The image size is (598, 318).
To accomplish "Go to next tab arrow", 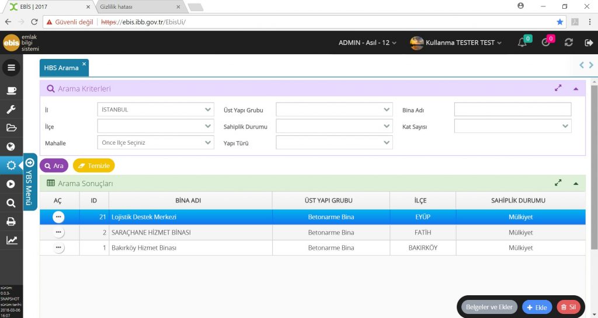I will coord(591,65).
